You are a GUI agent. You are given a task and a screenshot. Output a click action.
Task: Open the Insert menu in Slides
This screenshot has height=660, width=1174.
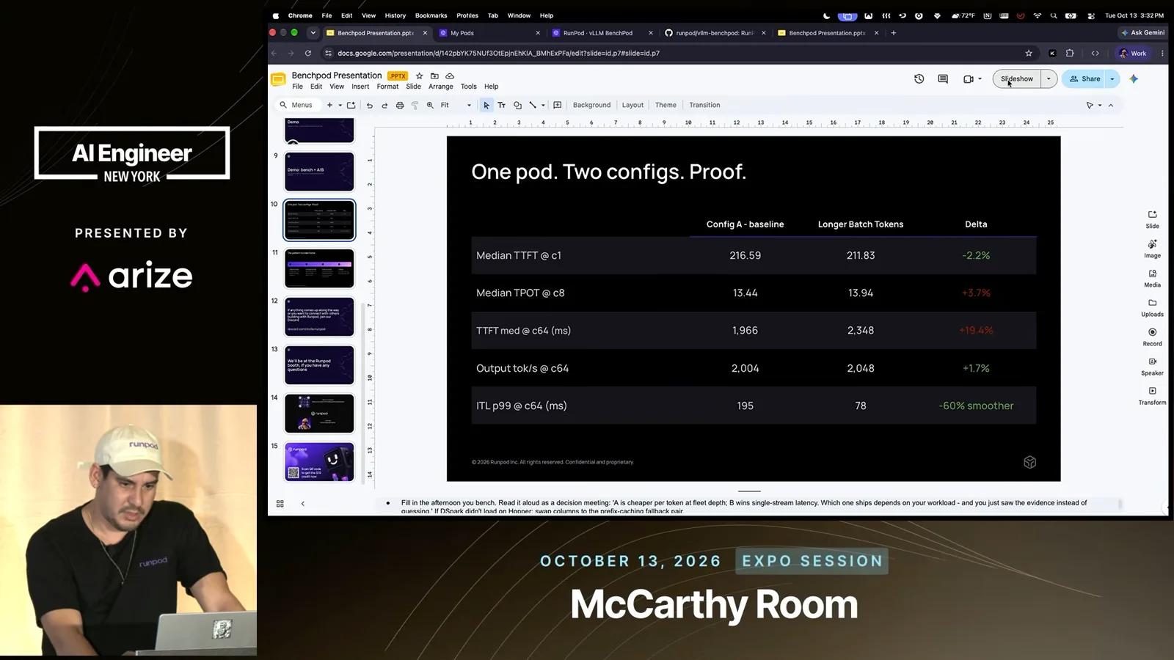(360, 87)
